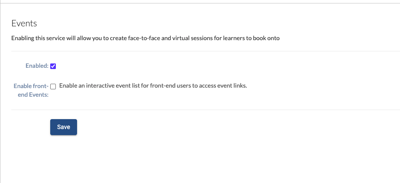Click the Events section heading
Viewport: 400px width, 183px height.
point(24,23)
